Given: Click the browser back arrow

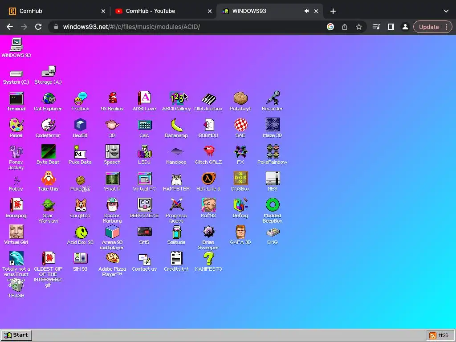Looking at the screenshot, I should tap(10, 27).
